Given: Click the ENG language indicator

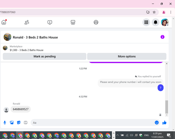Looking at the screenshot, I should (x=146, y=135).
